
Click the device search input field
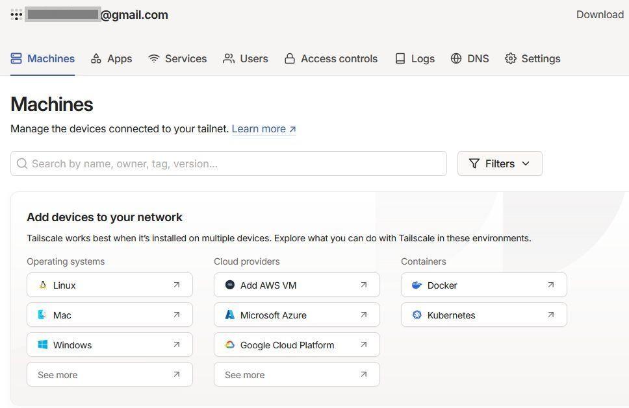(227, 163)
